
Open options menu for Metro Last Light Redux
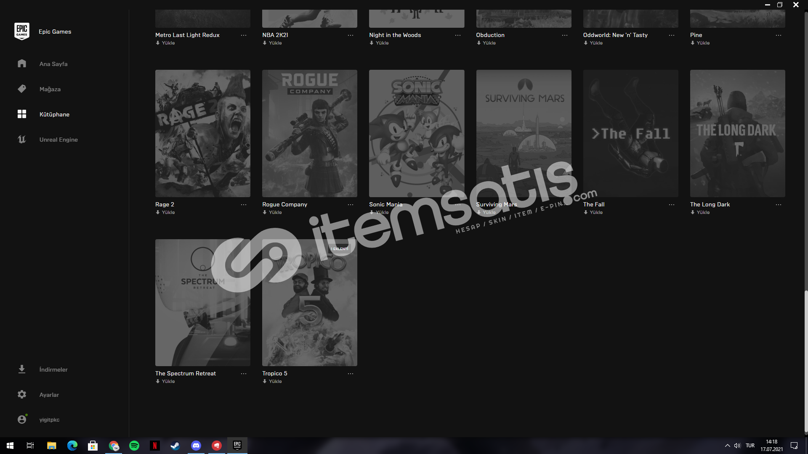point(244,35)
